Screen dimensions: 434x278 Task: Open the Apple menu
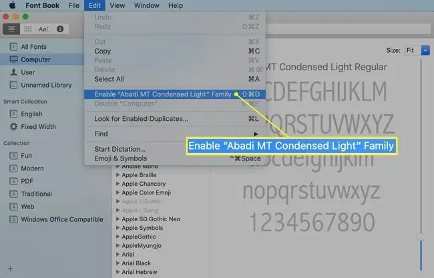12,5
